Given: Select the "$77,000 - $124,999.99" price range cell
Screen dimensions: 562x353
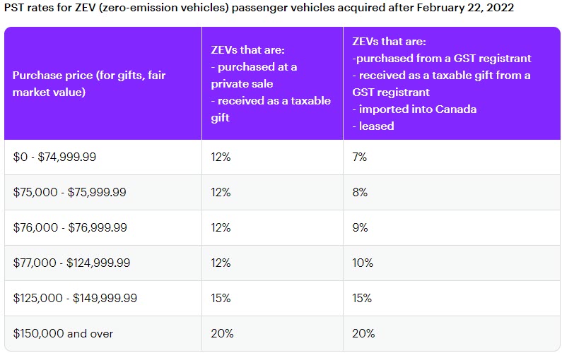Looking at the screenshot, I should [71, 263].
